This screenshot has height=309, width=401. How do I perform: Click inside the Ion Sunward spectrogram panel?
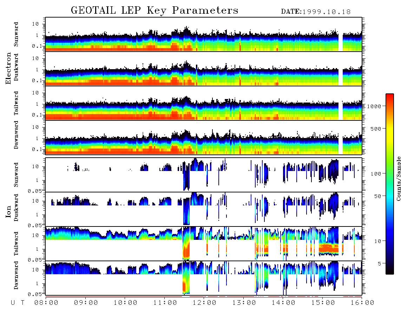(204, 175)
